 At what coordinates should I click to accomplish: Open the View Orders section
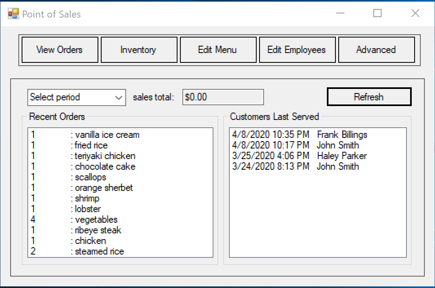tap(60, 50)
